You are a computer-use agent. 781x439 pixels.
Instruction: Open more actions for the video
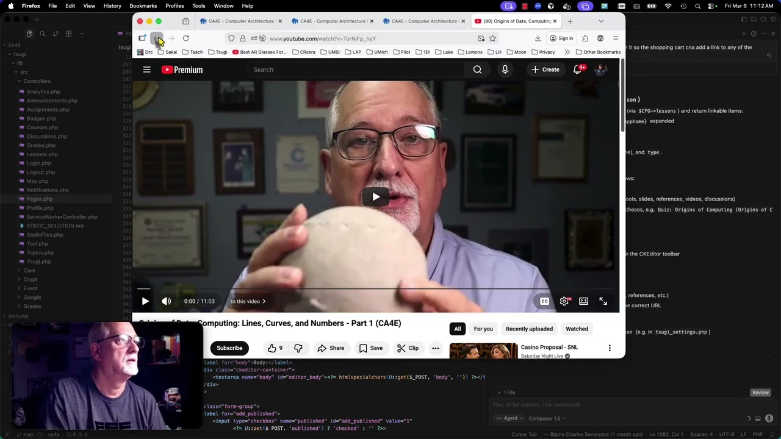point(435,348)
